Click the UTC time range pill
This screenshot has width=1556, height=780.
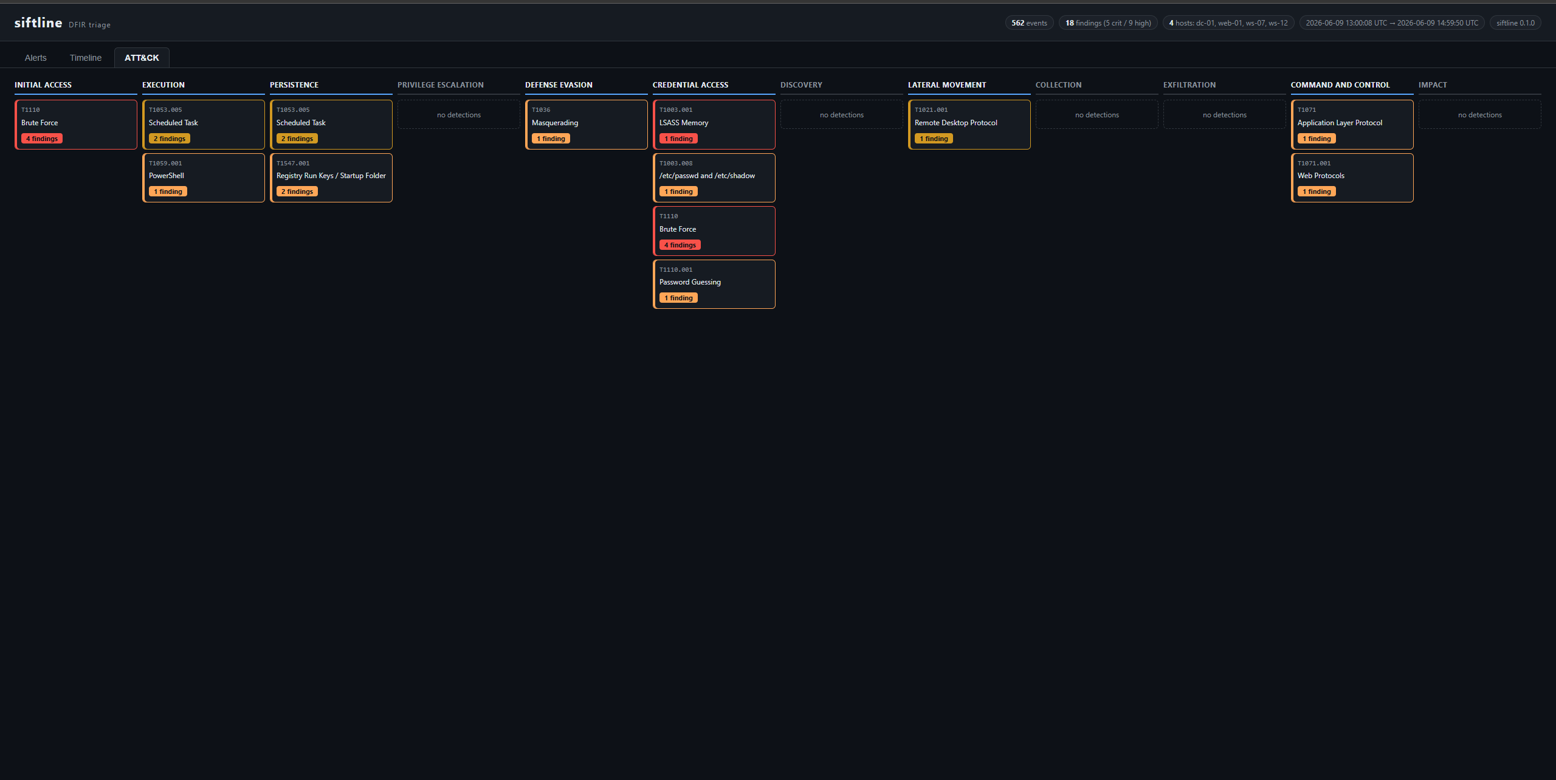point(1392,23)
